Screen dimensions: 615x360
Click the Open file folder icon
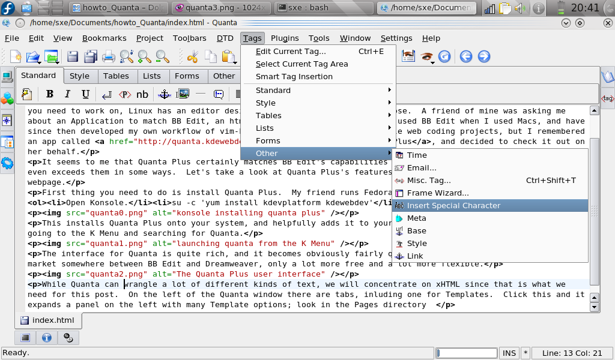pos(32,56)
